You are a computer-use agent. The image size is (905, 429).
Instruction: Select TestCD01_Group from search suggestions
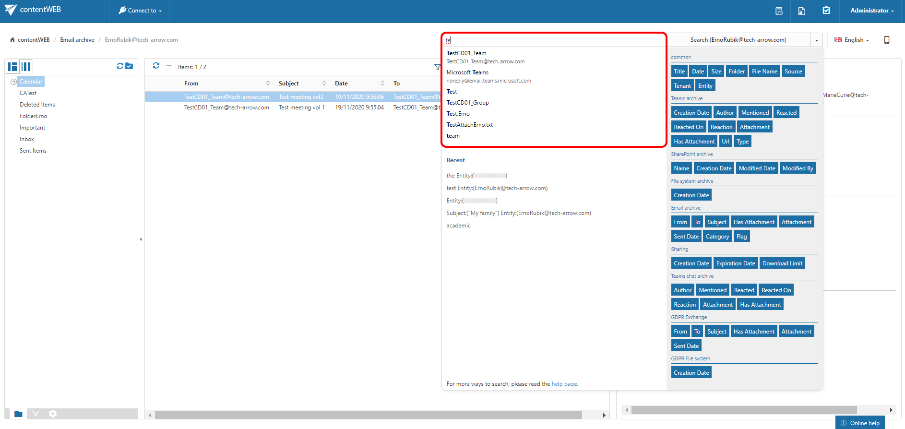click(467, 103)
